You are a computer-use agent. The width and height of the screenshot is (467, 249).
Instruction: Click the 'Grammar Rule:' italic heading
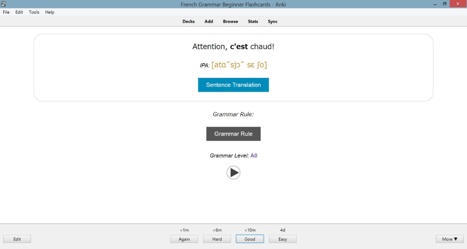tap(233, 114)
